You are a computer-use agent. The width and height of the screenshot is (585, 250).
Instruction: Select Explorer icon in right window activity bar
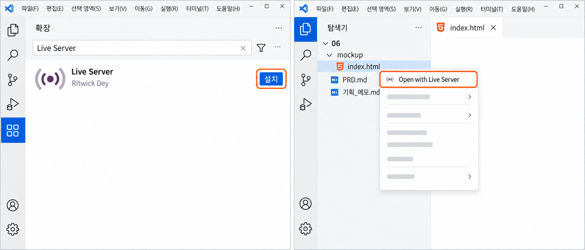[306, 29]
